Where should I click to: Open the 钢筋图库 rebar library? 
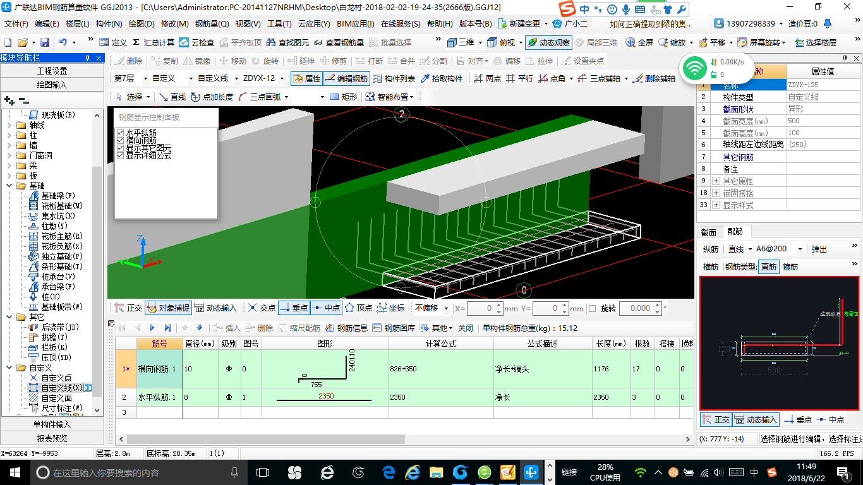pyautogui.click(x=394, y=328)
